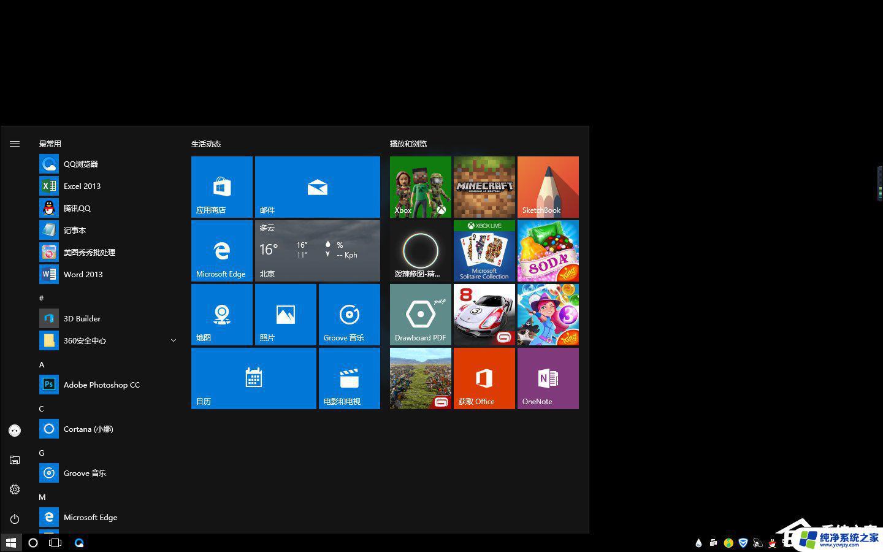This screenshot has width=883, height=552.
Task: Open the Minecraft tile
Action: pyautogui.click(x=484, y=187)
